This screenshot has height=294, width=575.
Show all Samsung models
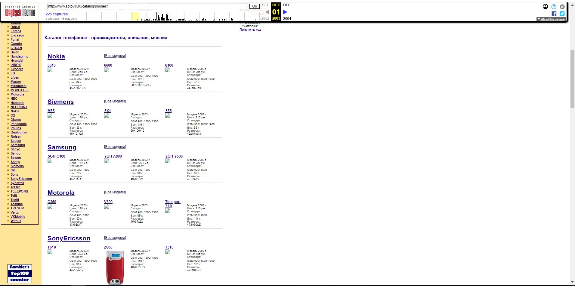(x=115, y=147)
